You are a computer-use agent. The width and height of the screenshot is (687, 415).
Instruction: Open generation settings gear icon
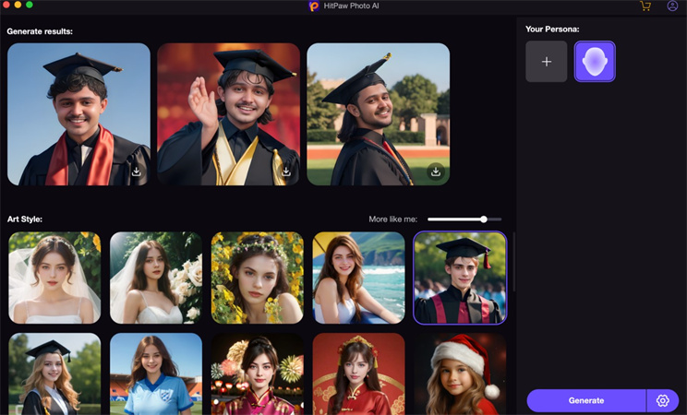[662, 400]
